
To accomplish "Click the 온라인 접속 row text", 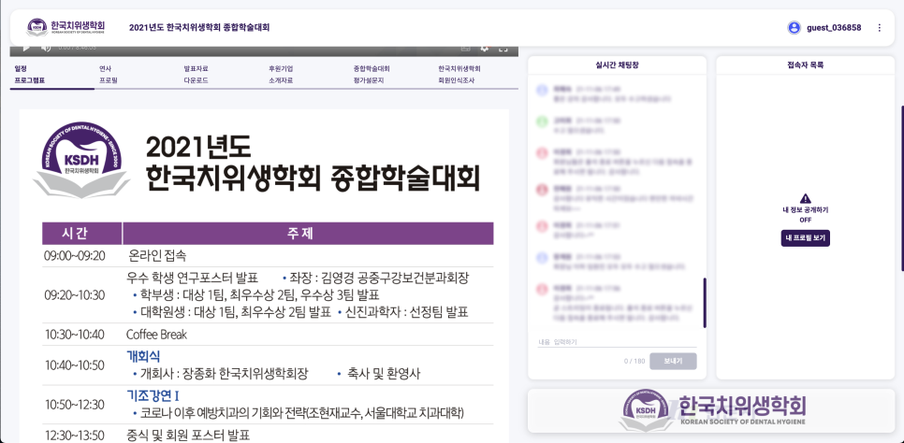I will tap(157, 256).
